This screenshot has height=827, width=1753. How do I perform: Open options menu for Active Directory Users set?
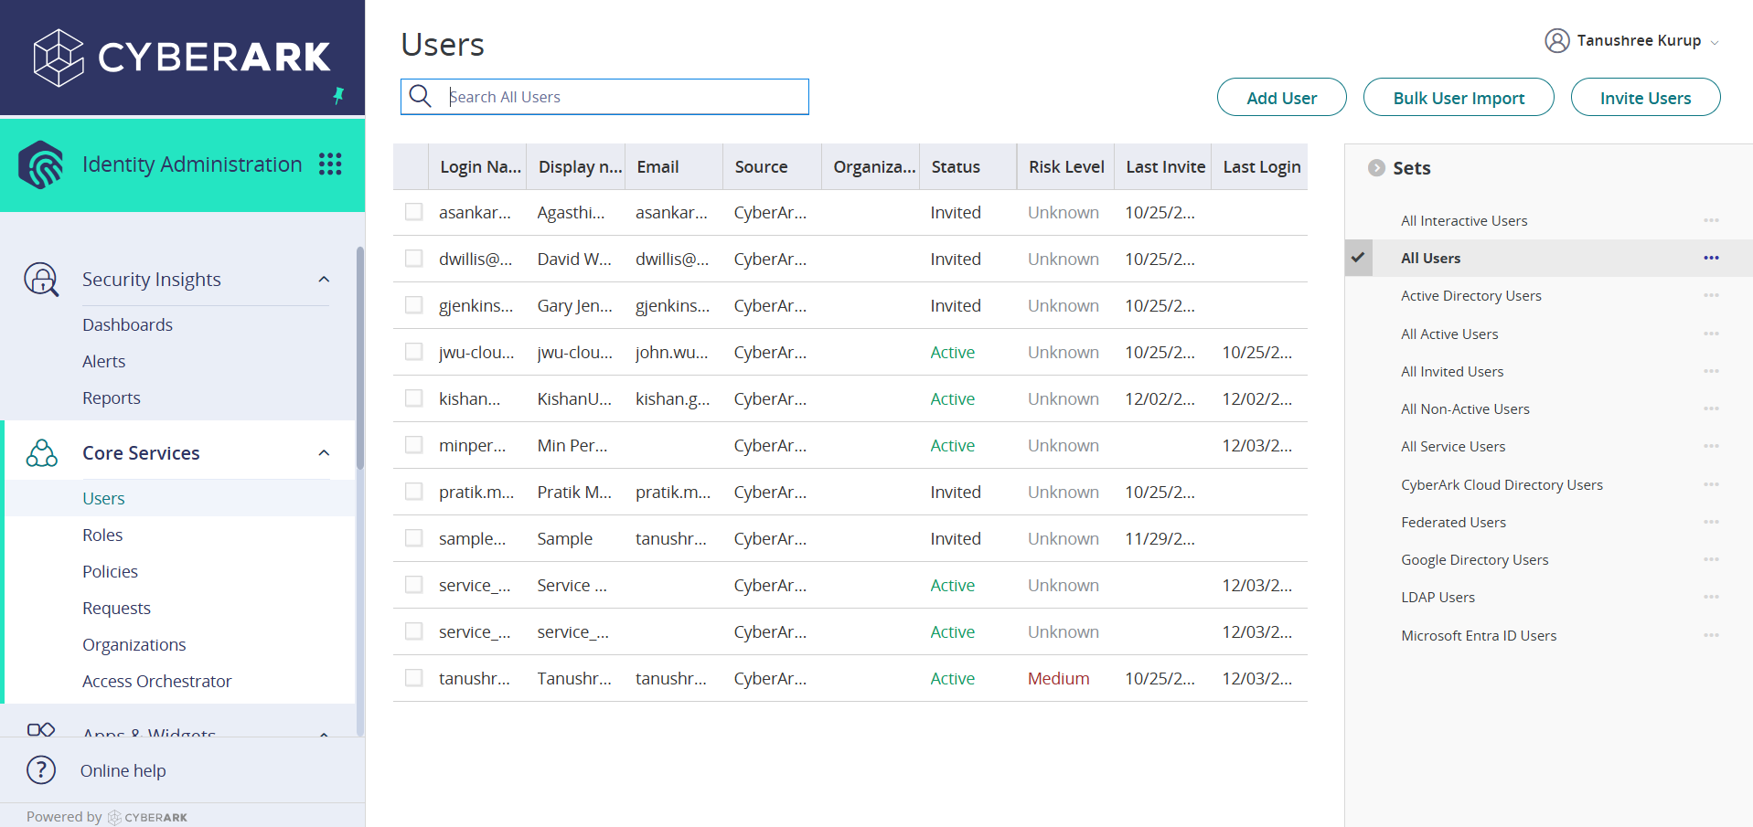pyautogui.click(x=1711, y=295)
